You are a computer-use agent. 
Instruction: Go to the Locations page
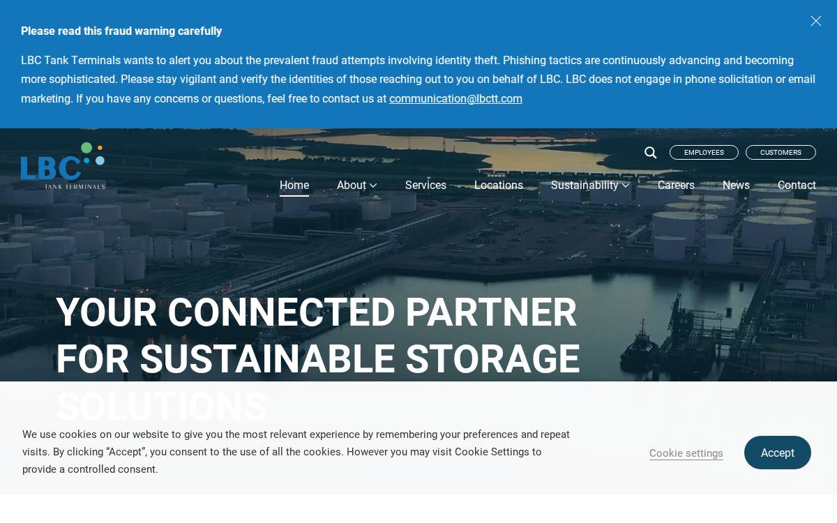[499, 185]
